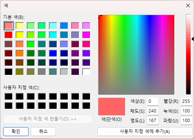The height and width of the screenshot is (139, 194).
Task: Pick the pale light-cyan basic color swatch
Action: [53, 26]
